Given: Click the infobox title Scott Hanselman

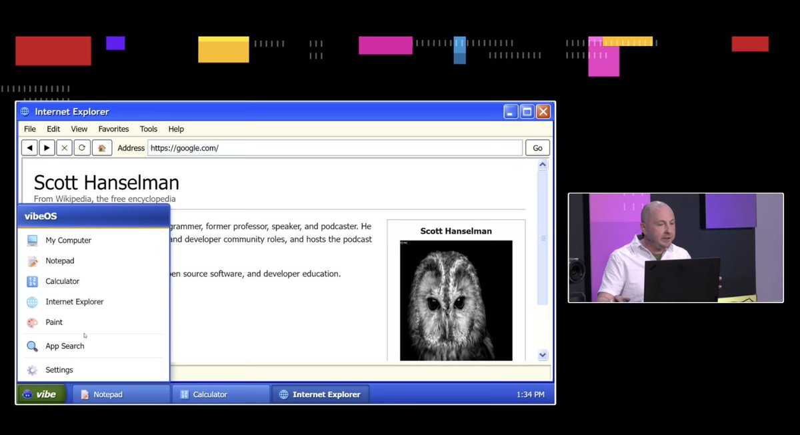Looking at the screenshot, I should (456, 231).
